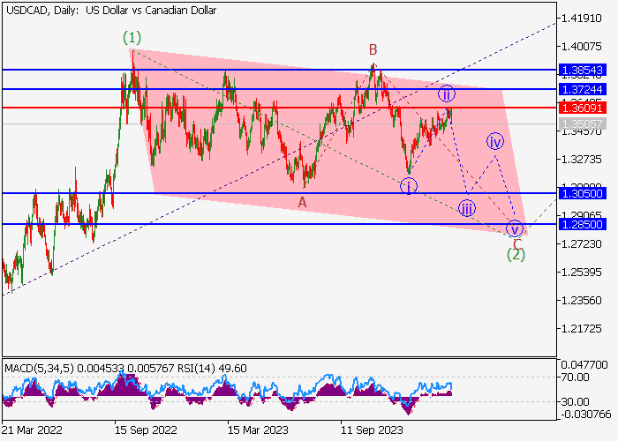This screenshot has height=441, width=618.
Task: Click the indicator scale value -0.030766
Action: 584,415
